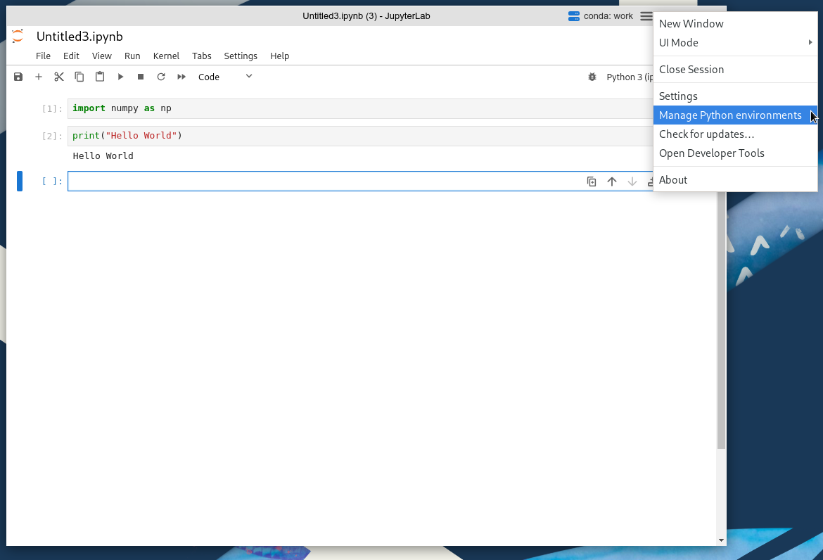The height and width of the screenshot is (560, 823).
Task: Open the Tabs menu
Action: (x=202, y=56)
